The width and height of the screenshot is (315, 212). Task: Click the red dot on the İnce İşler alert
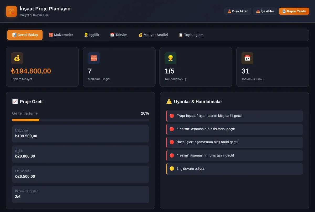(x=172, y=142)
